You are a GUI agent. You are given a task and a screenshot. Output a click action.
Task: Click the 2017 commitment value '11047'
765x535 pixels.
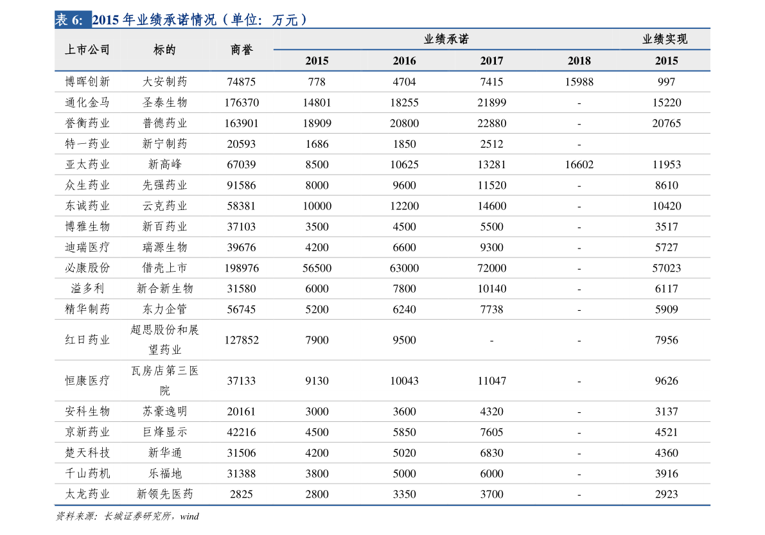[492, 381]
